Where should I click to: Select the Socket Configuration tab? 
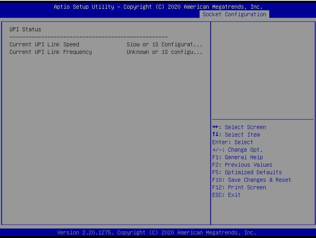[x=234, y=14]
